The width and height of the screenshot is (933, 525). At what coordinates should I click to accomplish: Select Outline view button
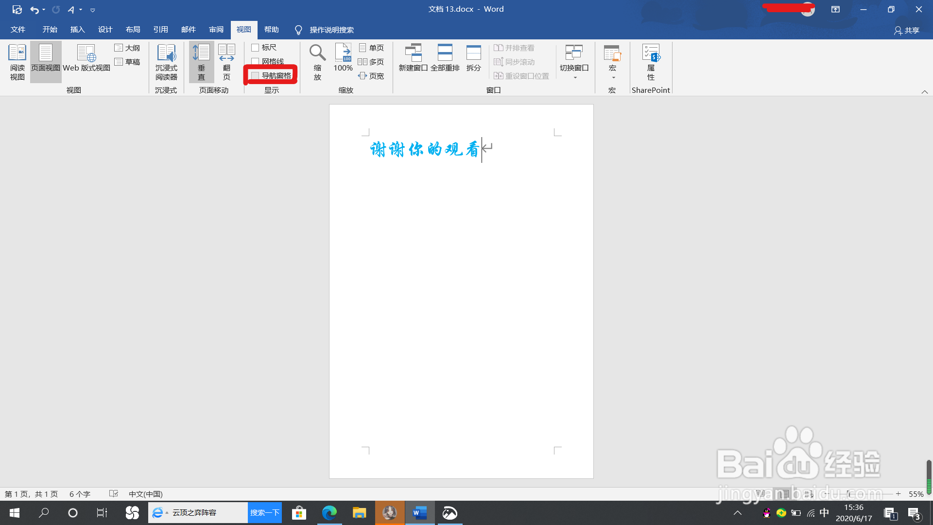coord(127,48)
